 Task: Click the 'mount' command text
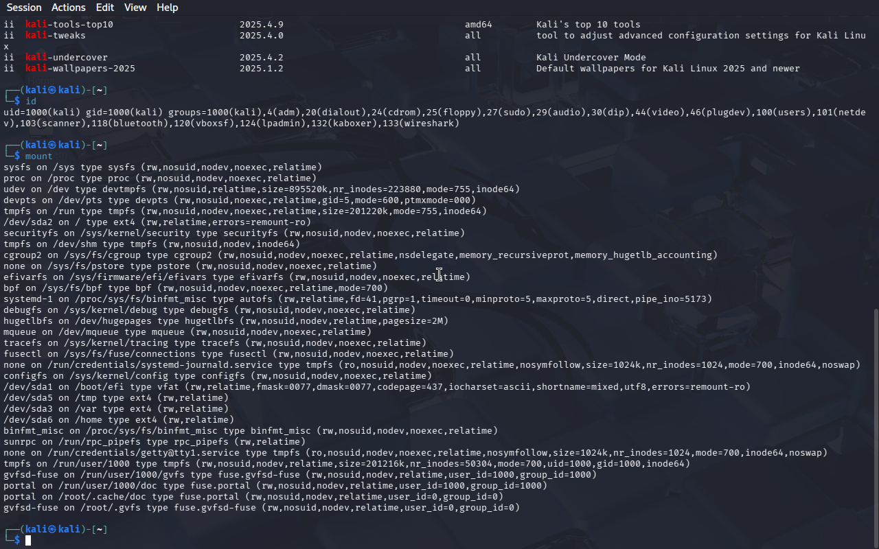click(x=39, y=156)
